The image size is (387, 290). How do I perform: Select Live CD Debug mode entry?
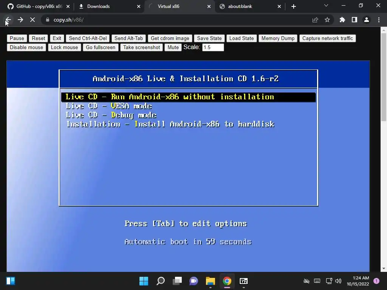(111, 115)
